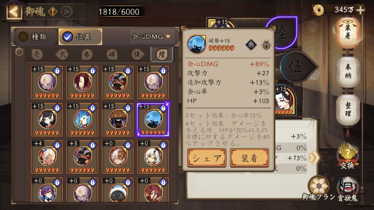Open the 奉納 lantern menu

pyautogui.click(x=348, y=72)
